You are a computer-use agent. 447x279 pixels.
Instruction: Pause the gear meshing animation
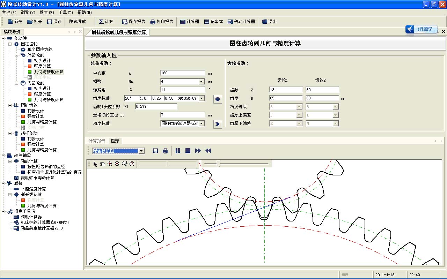pos(178,151)
